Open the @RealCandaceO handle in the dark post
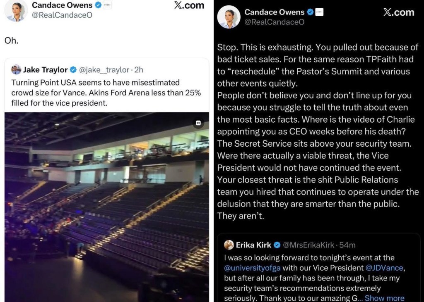Screen dimensions: 424x302 point(274,22)
